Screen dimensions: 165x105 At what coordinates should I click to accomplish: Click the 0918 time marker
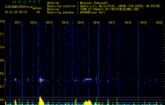click(x=128, y=22)
